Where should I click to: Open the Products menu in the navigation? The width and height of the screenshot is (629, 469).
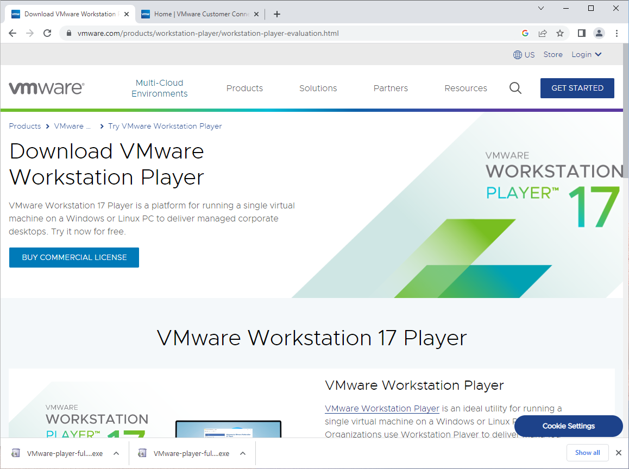point(244,88)
